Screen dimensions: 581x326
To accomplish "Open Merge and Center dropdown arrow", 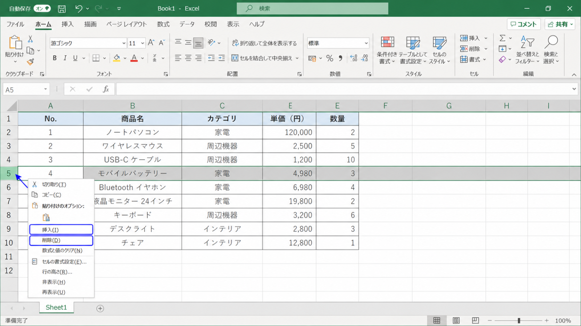I will 297,58.
